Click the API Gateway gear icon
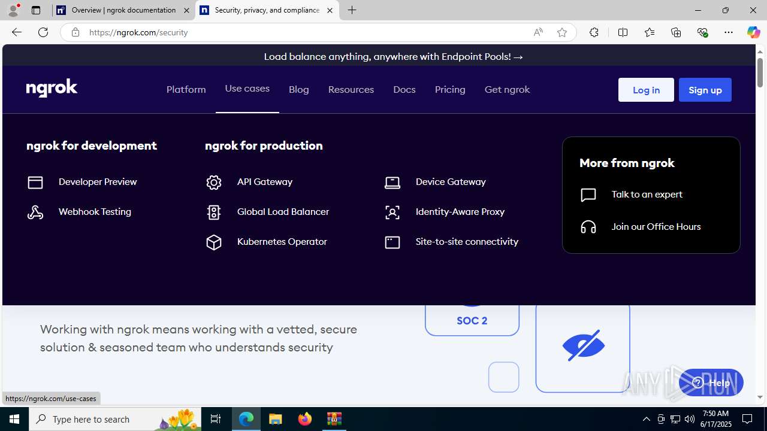 [214, 182]
